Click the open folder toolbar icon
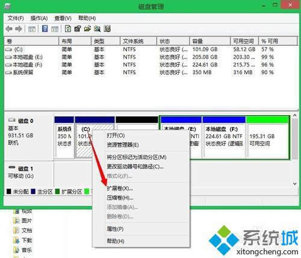301x258 pixels. pos(87,29)
